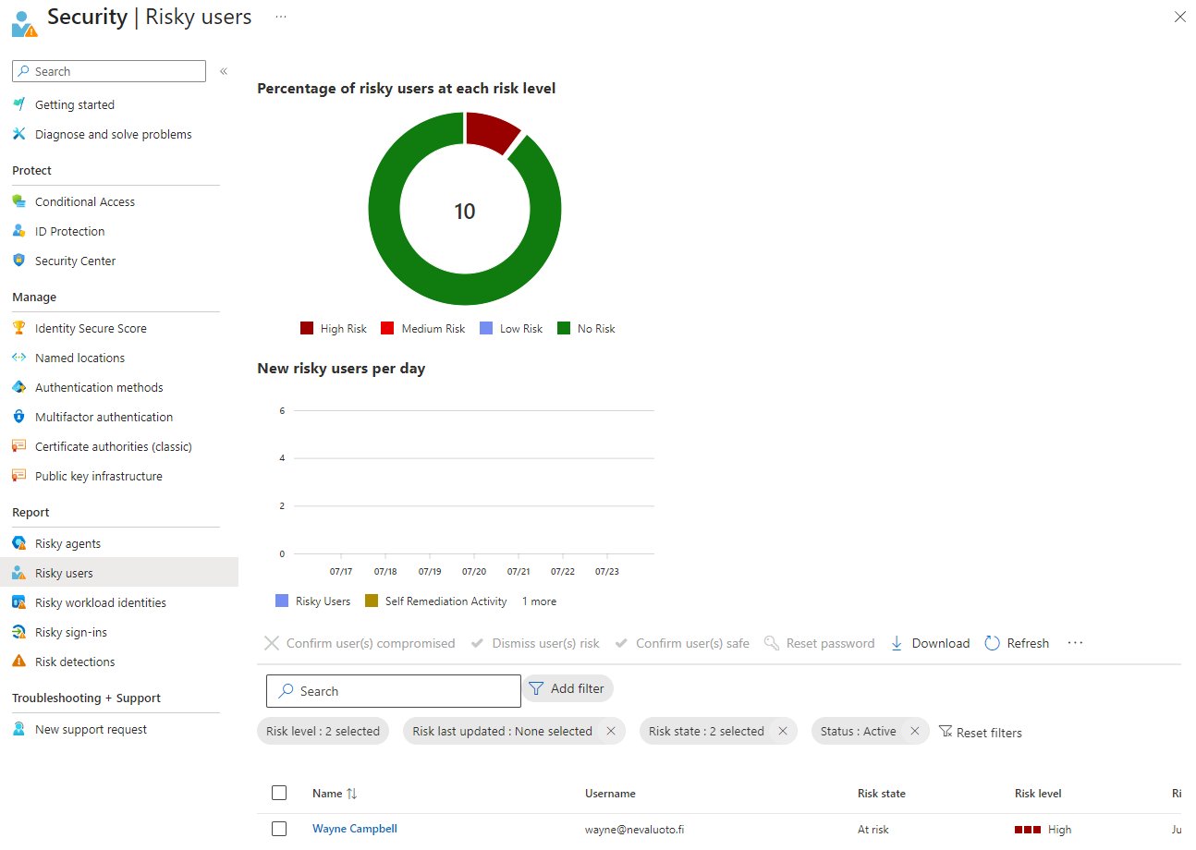Click the Getting started rocket icon
This screenshot has width=1196, height=850.
[19, 104]
